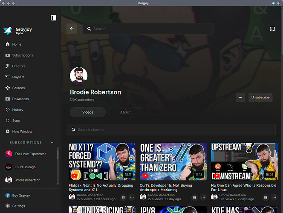Click the '120K subscribers' text
Image resolution: width=283 pixels, height=213 pixels.
pos(82,100)
